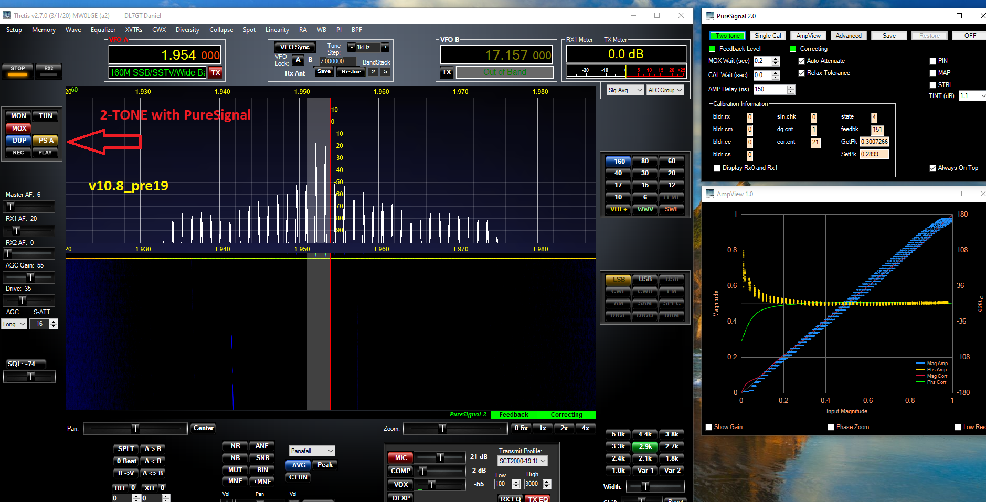The height and width of the screenshot is (502, 986).
Task: Click the 2x zoom button
Action: point(564,428)
